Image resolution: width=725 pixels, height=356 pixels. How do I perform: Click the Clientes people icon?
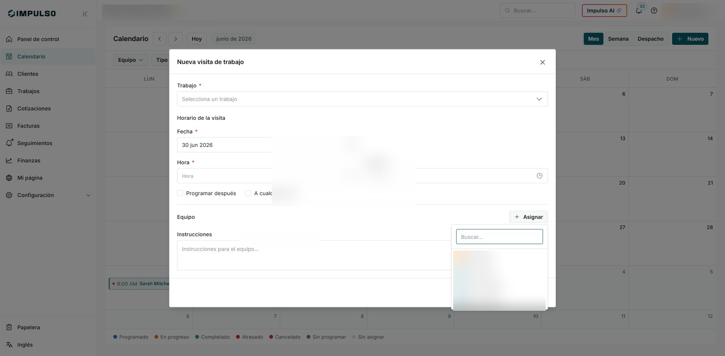(x=9, y=74)
